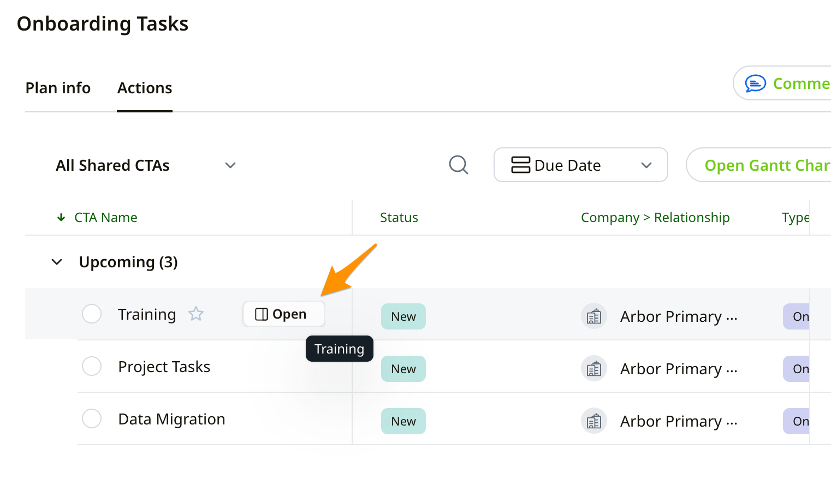Toggle the Project Tasks completion circle
Image resolution: width=831 pixels, height=491 pixels.
click(x=92, y=366)
